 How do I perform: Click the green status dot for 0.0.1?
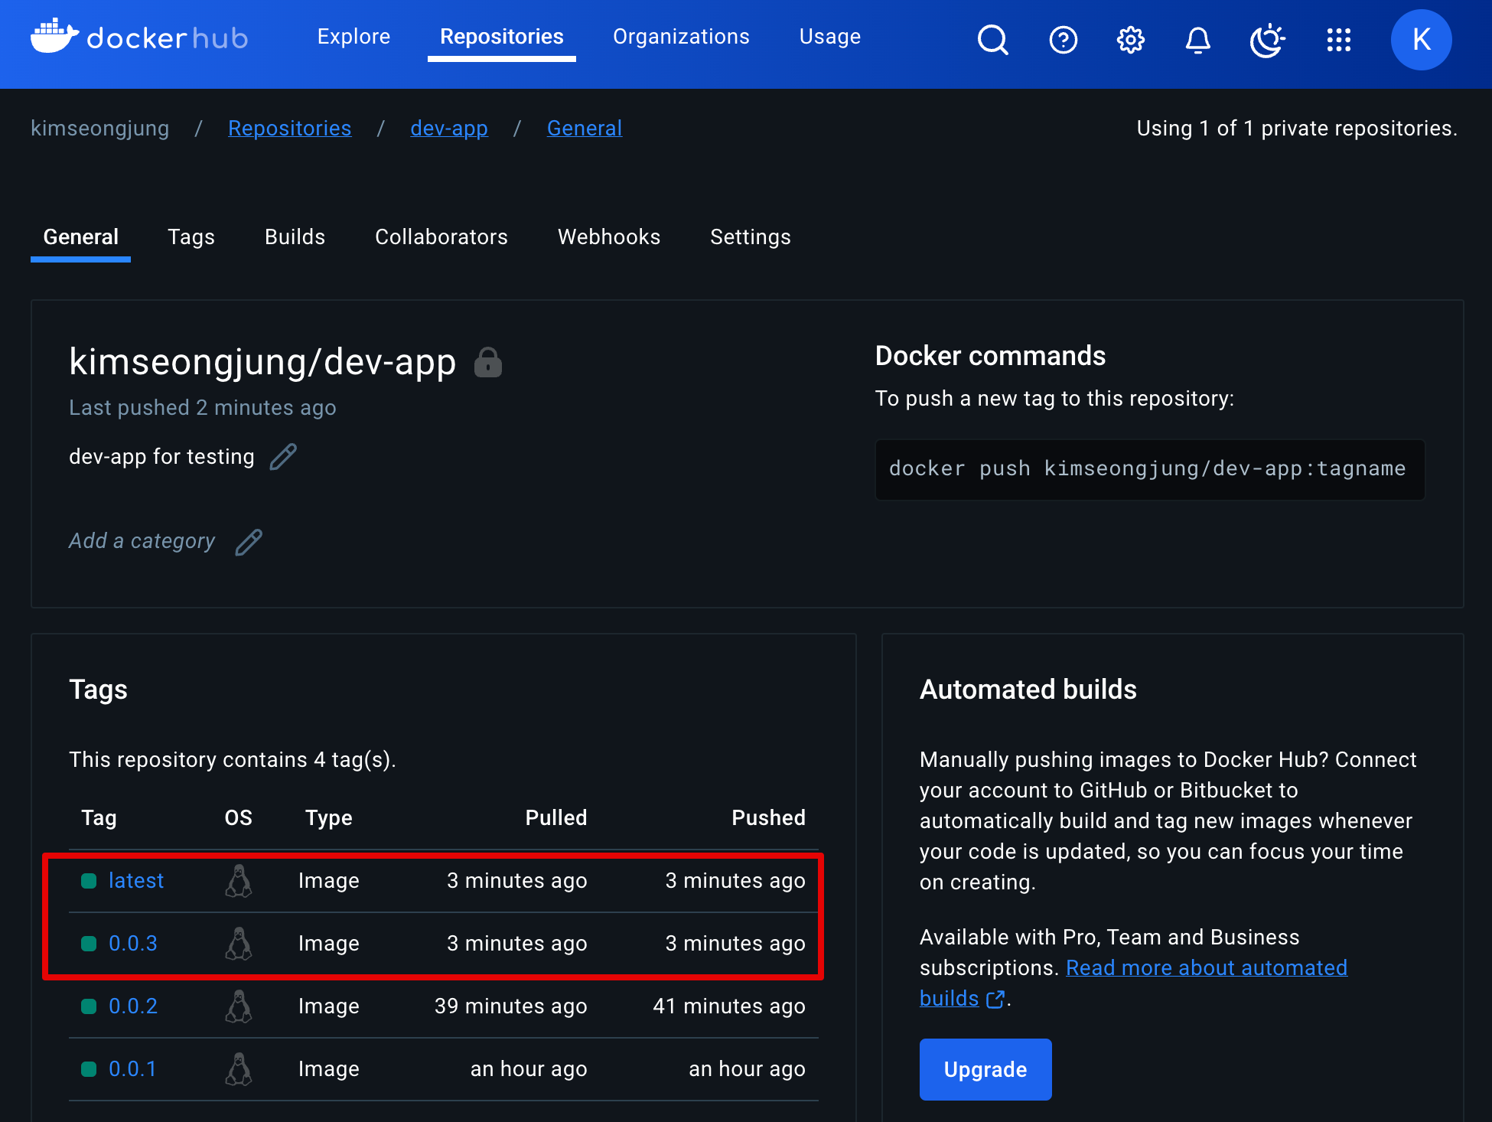pos(89,1069)
